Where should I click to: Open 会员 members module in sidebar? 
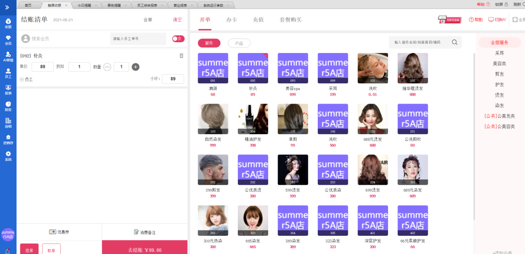click(8, 40)
